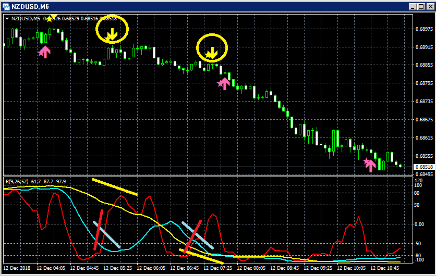Select the yellow sell arrow near 05:25
This screenshot has height=276, width=436.
click(112, 34)
